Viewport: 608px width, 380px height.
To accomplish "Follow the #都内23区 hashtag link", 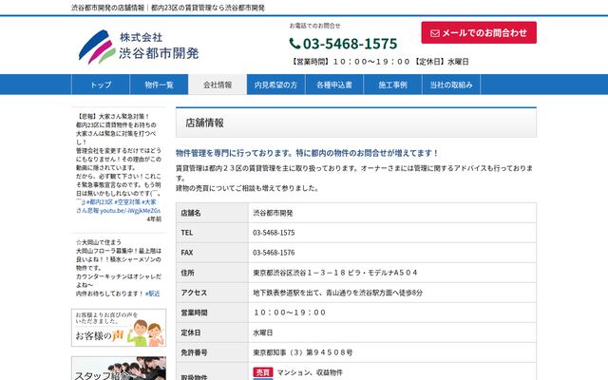I will point(100,202).
